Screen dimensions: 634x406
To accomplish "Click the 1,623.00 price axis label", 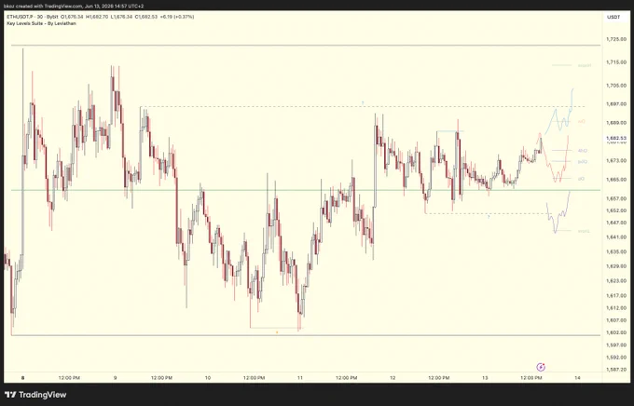I will point(616,280).
